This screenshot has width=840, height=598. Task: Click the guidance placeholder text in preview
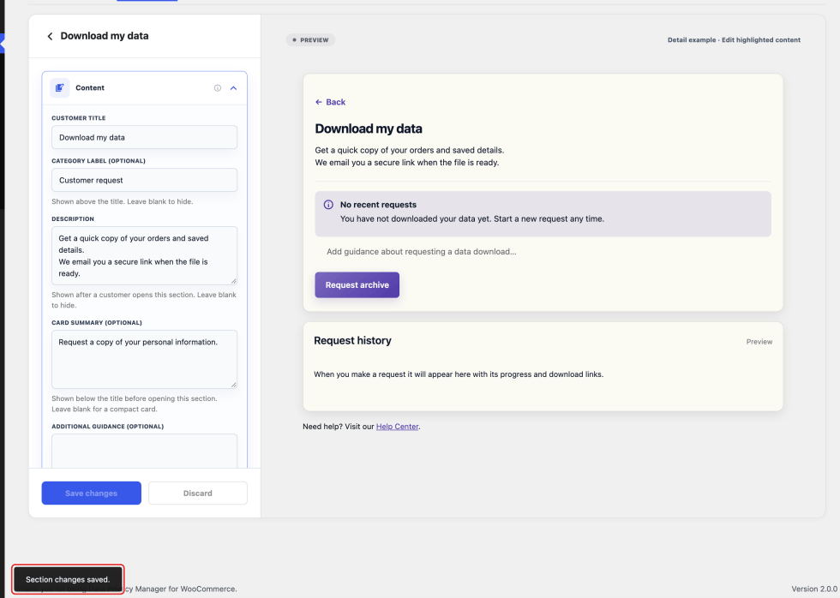[422, 252]
